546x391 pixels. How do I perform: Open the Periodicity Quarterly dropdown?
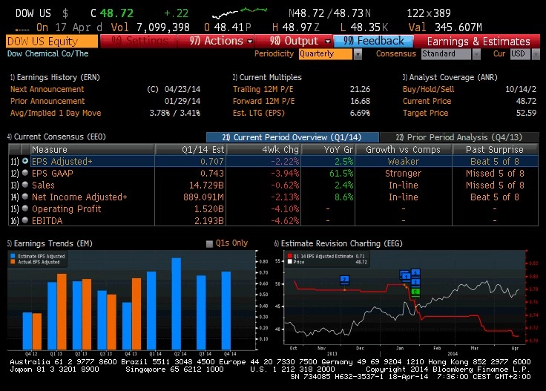330,54
